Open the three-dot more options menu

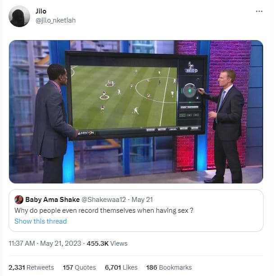[x=259, y=11]
